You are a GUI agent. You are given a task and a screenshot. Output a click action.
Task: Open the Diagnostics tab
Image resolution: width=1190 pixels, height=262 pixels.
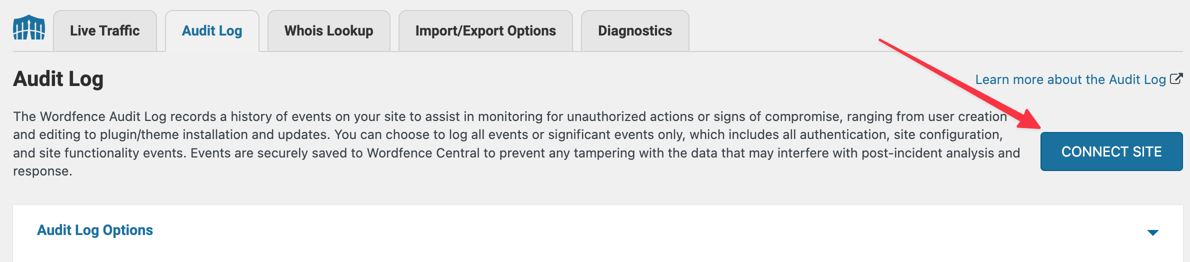635,31
